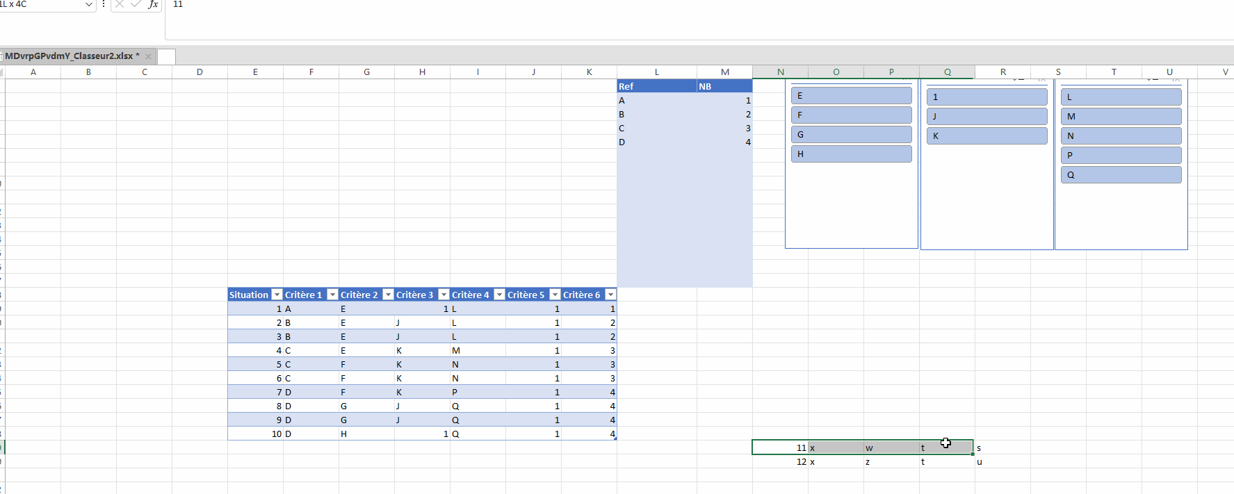1234x494 pixels.
Task: Click the Insert Function fx icon
Action: 153,4
